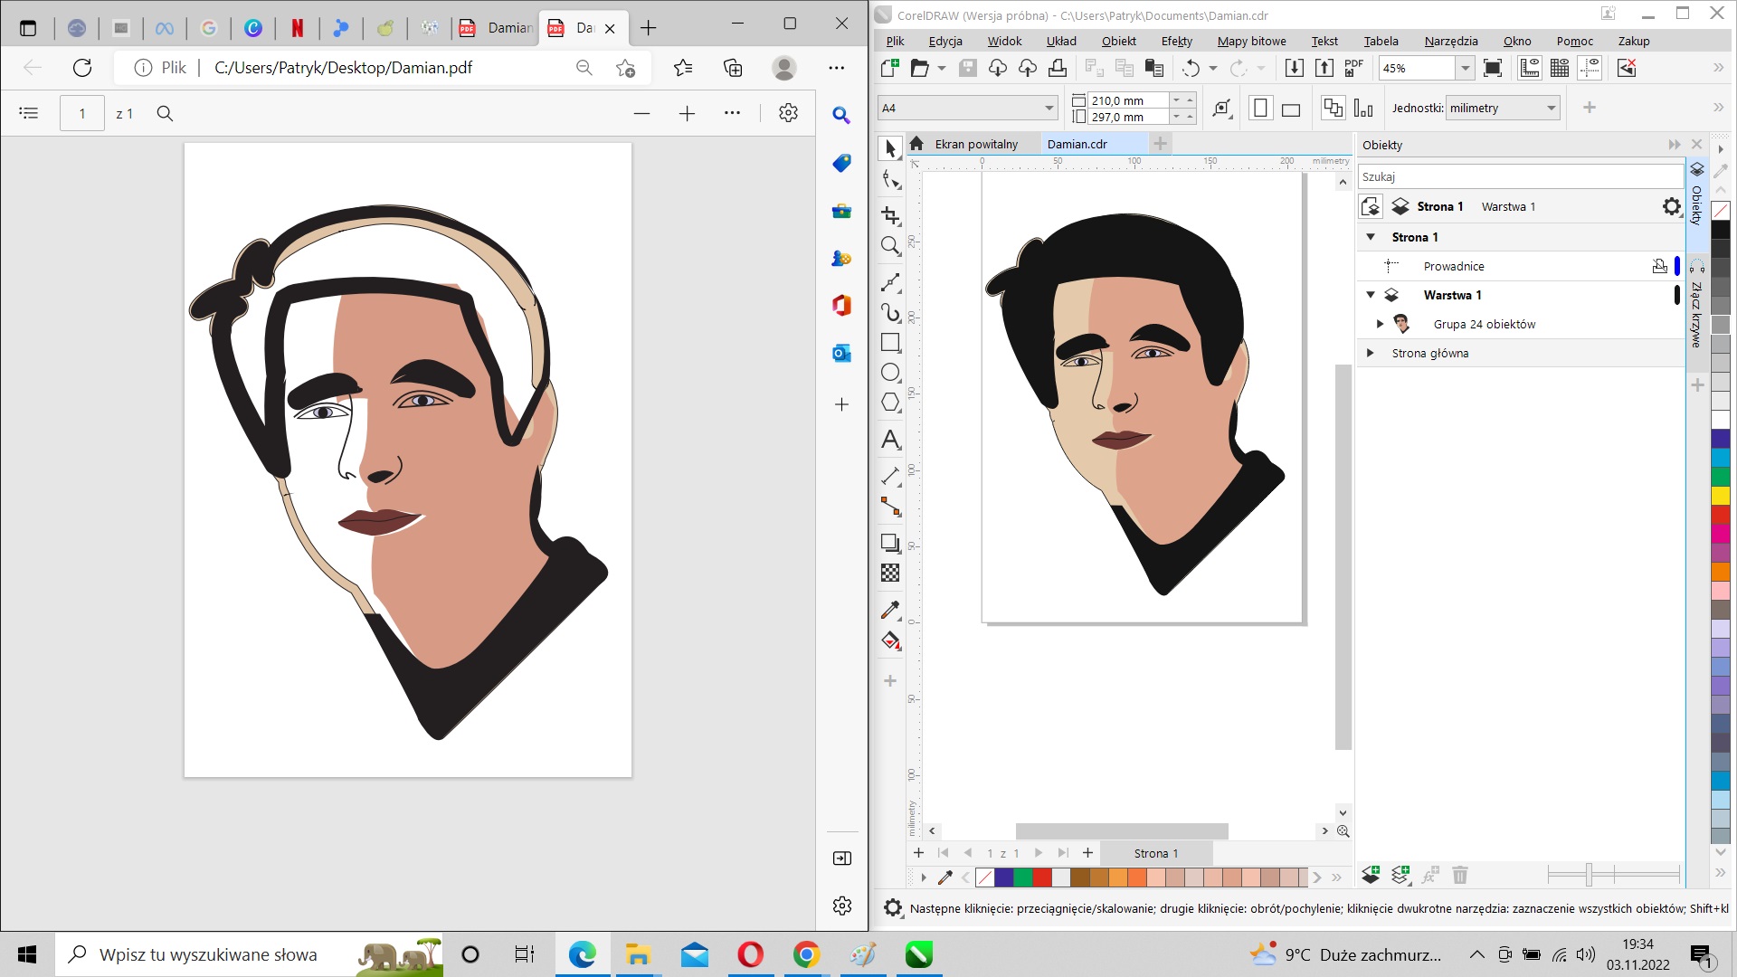This screenshot has width=1737, height=977.
Task: Click the Import icon in the toolbar
Action: click(1295, 68)
